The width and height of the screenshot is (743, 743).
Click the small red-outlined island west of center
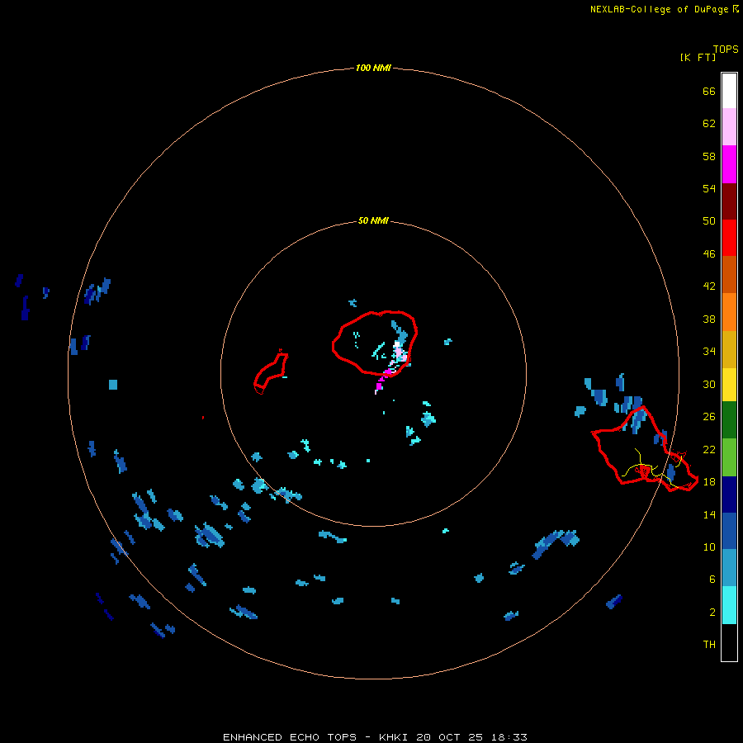(271, 372)
